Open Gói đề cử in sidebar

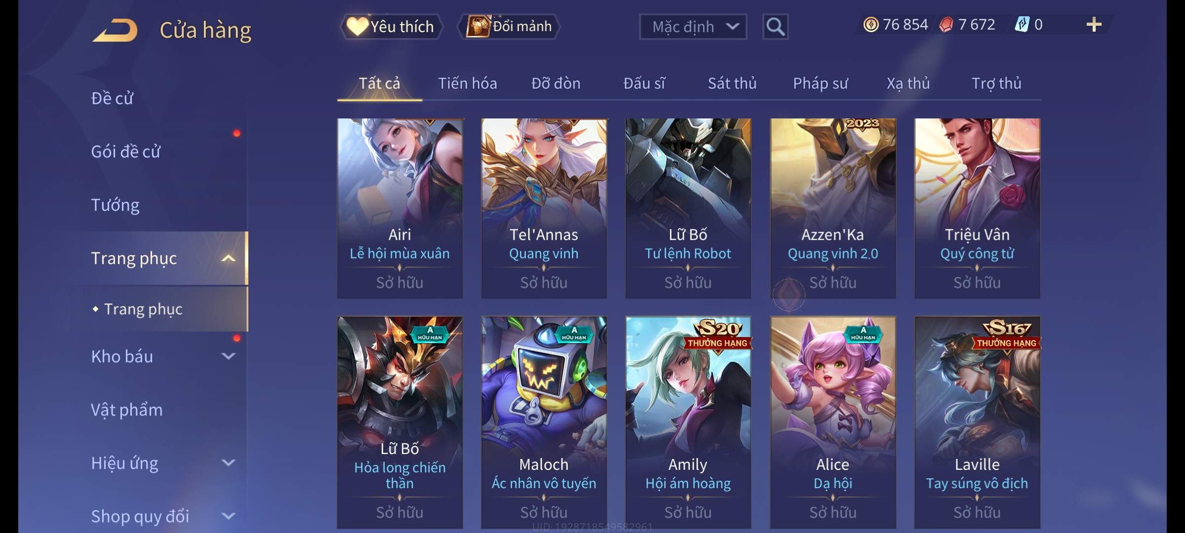coord(125,152)
